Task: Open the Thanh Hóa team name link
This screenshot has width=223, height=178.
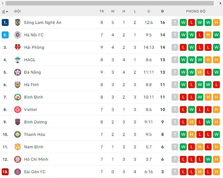Action: 34,135
